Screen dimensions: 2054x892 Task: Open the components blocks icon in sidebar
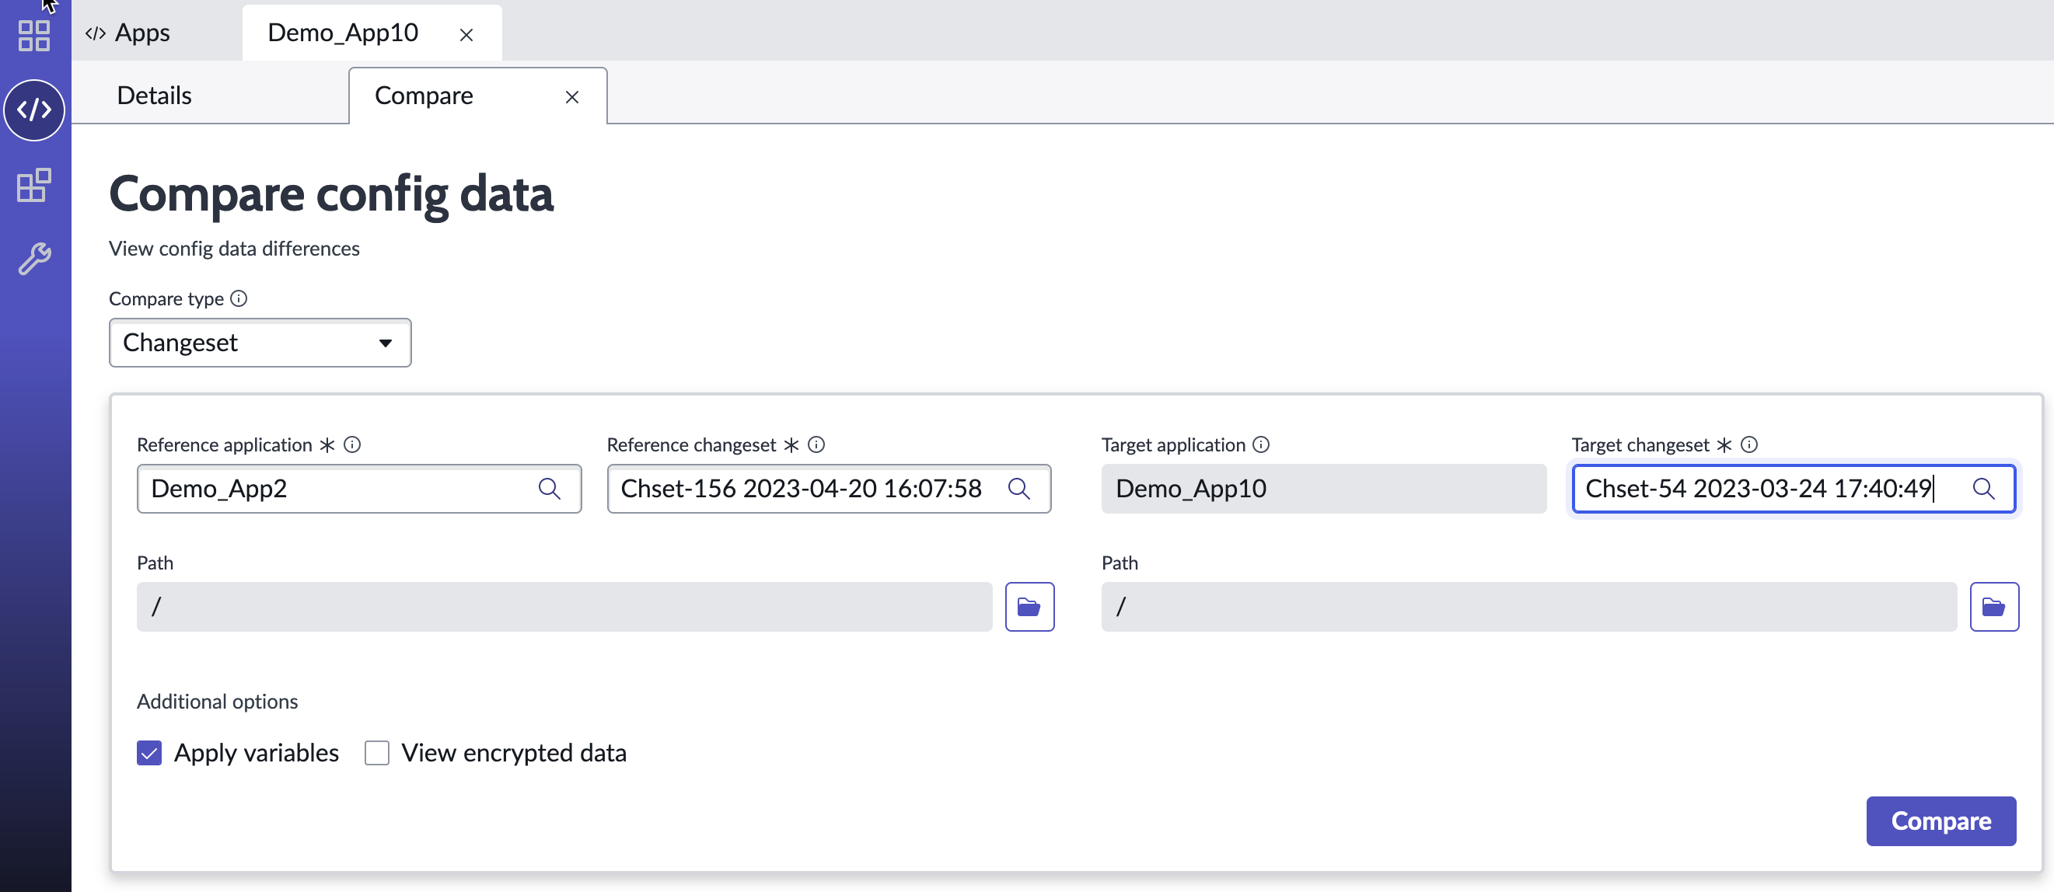(x=34, y=185)
